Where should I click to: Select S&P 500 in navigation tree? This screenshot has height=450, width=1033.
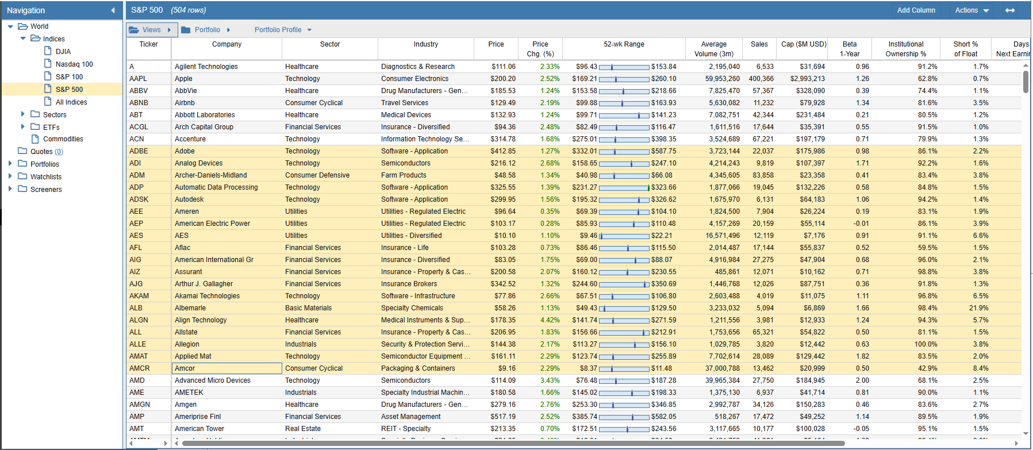[x=69, y=89]
